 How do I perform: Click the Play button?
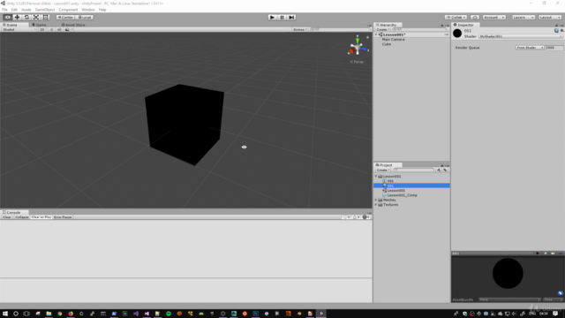tap(273, 18)
